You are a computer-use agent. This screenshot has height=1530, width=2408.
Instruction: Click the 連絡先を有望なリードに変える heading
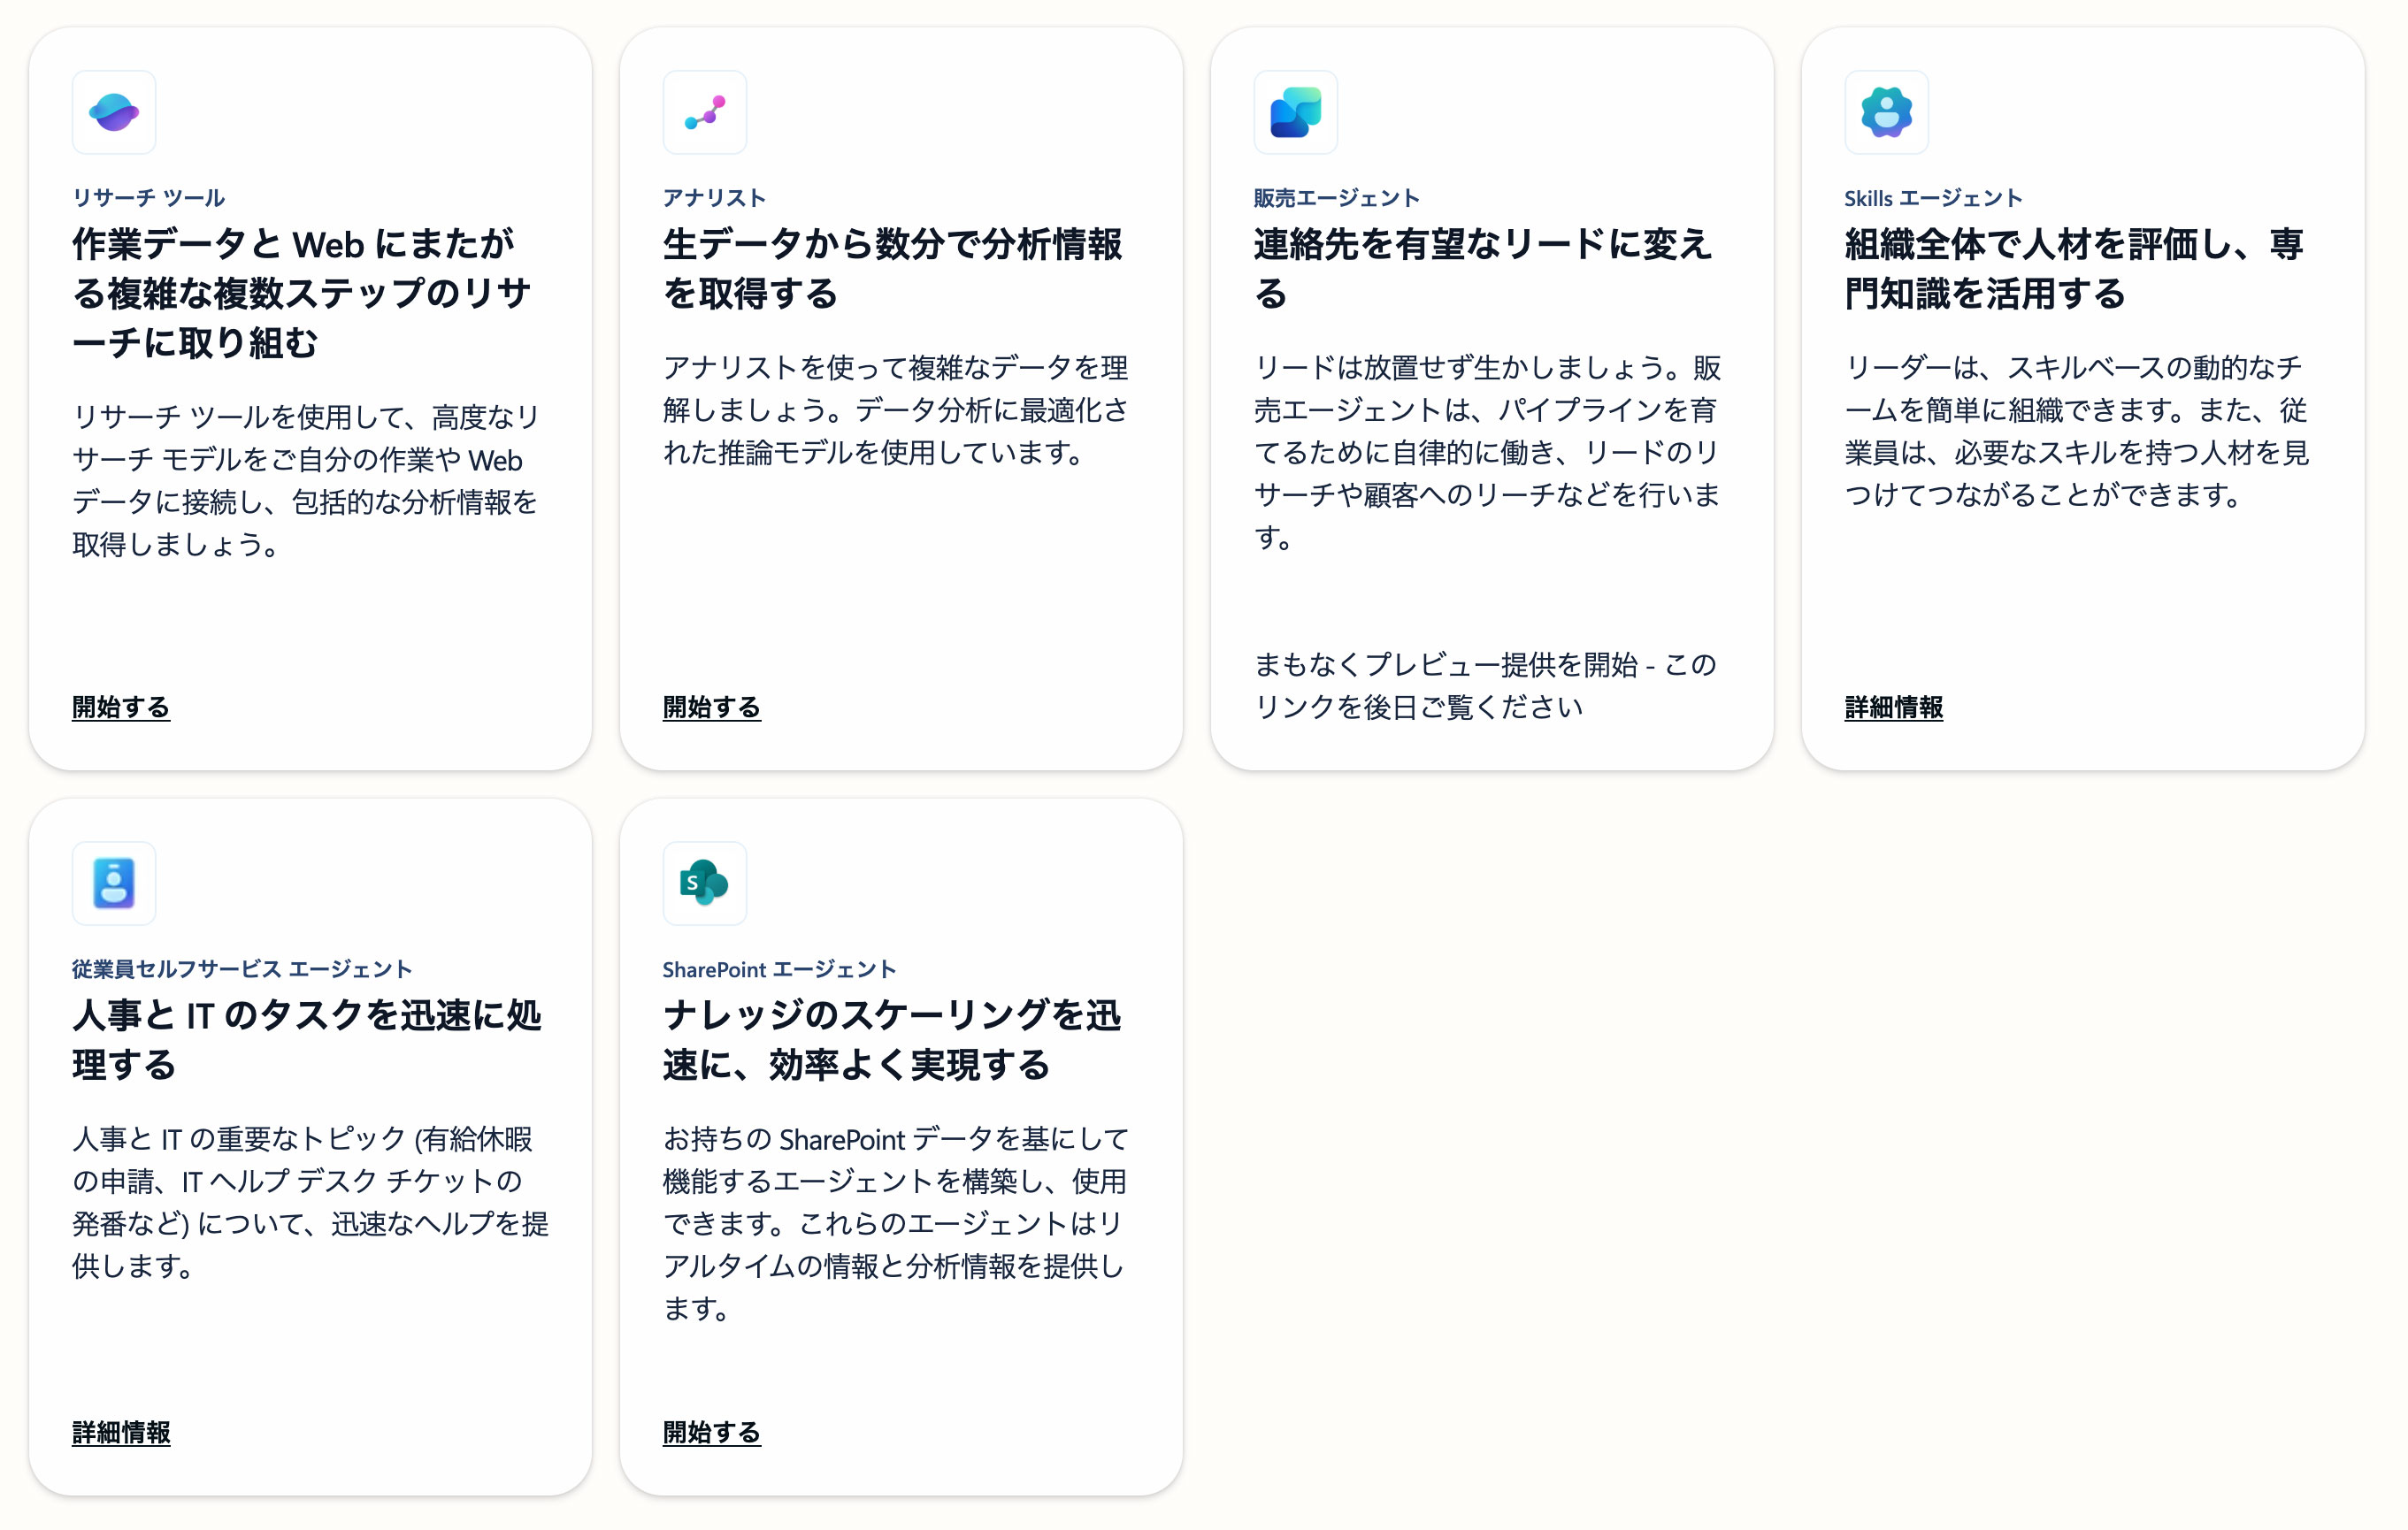click(1483, 268)
